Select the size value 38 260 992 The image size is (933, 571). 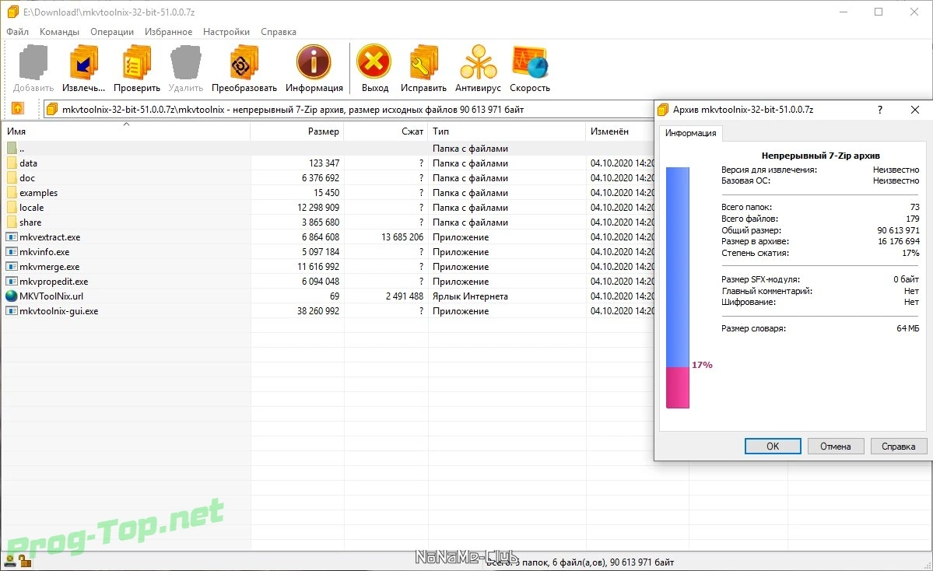click(x=318, y=310)
